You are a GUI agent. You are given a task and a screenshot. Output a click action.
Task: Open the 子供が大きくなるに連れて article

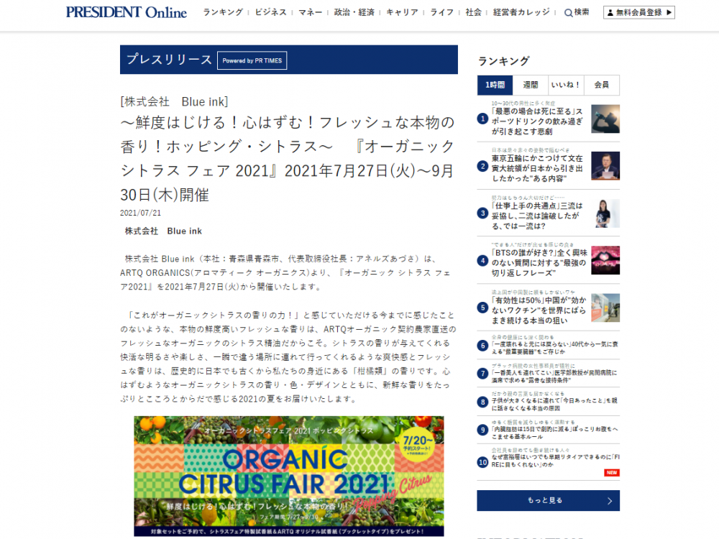[x=555, y=404]
